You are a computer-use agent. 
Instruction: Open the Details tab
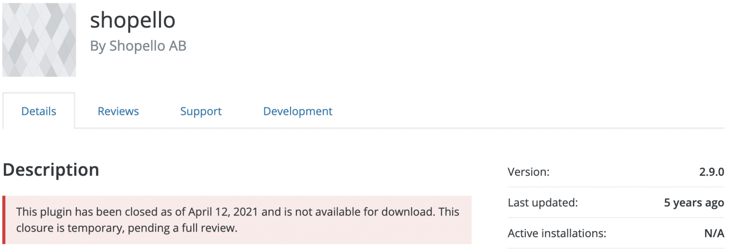tap(39, 111)
